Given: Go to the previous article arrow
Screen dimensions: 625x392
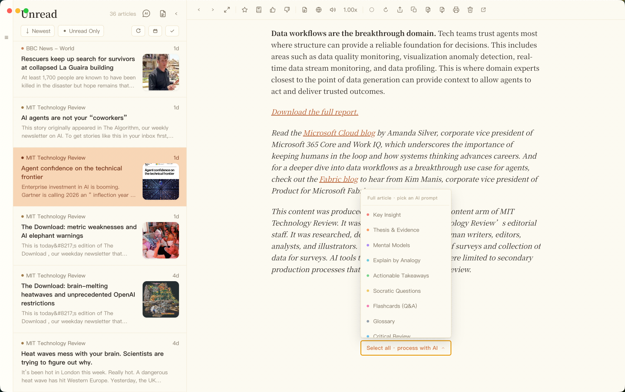Looking at the screenshot, I should 199,10.
